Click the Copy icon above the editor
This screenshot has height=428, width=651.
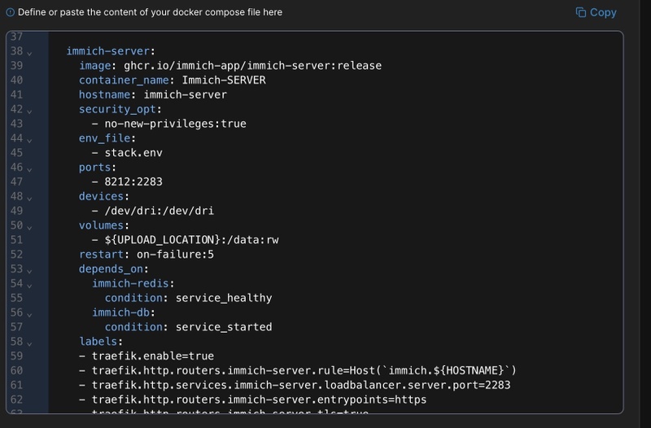pos(581,12)
